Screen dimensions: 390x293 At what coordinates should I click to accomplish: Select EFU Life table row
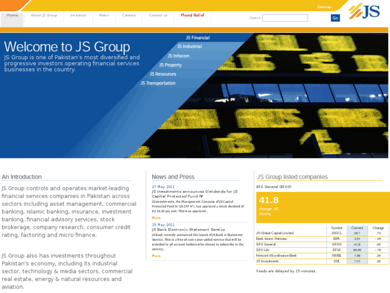pos(322,250)
